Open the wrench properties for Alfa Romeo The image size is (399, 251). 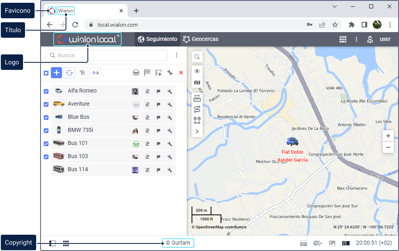coord(170,91)
